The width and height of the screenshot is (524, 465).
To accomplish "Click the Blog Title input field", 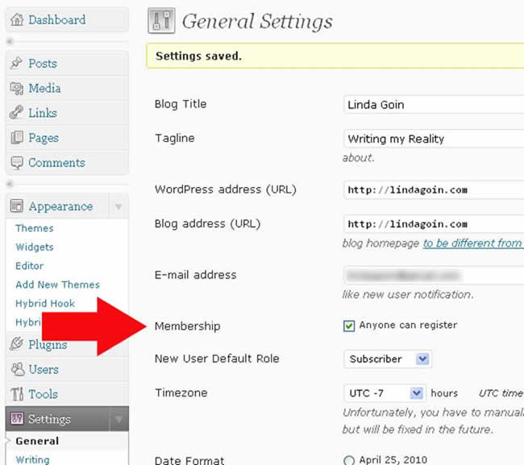I will coord(434,105).
